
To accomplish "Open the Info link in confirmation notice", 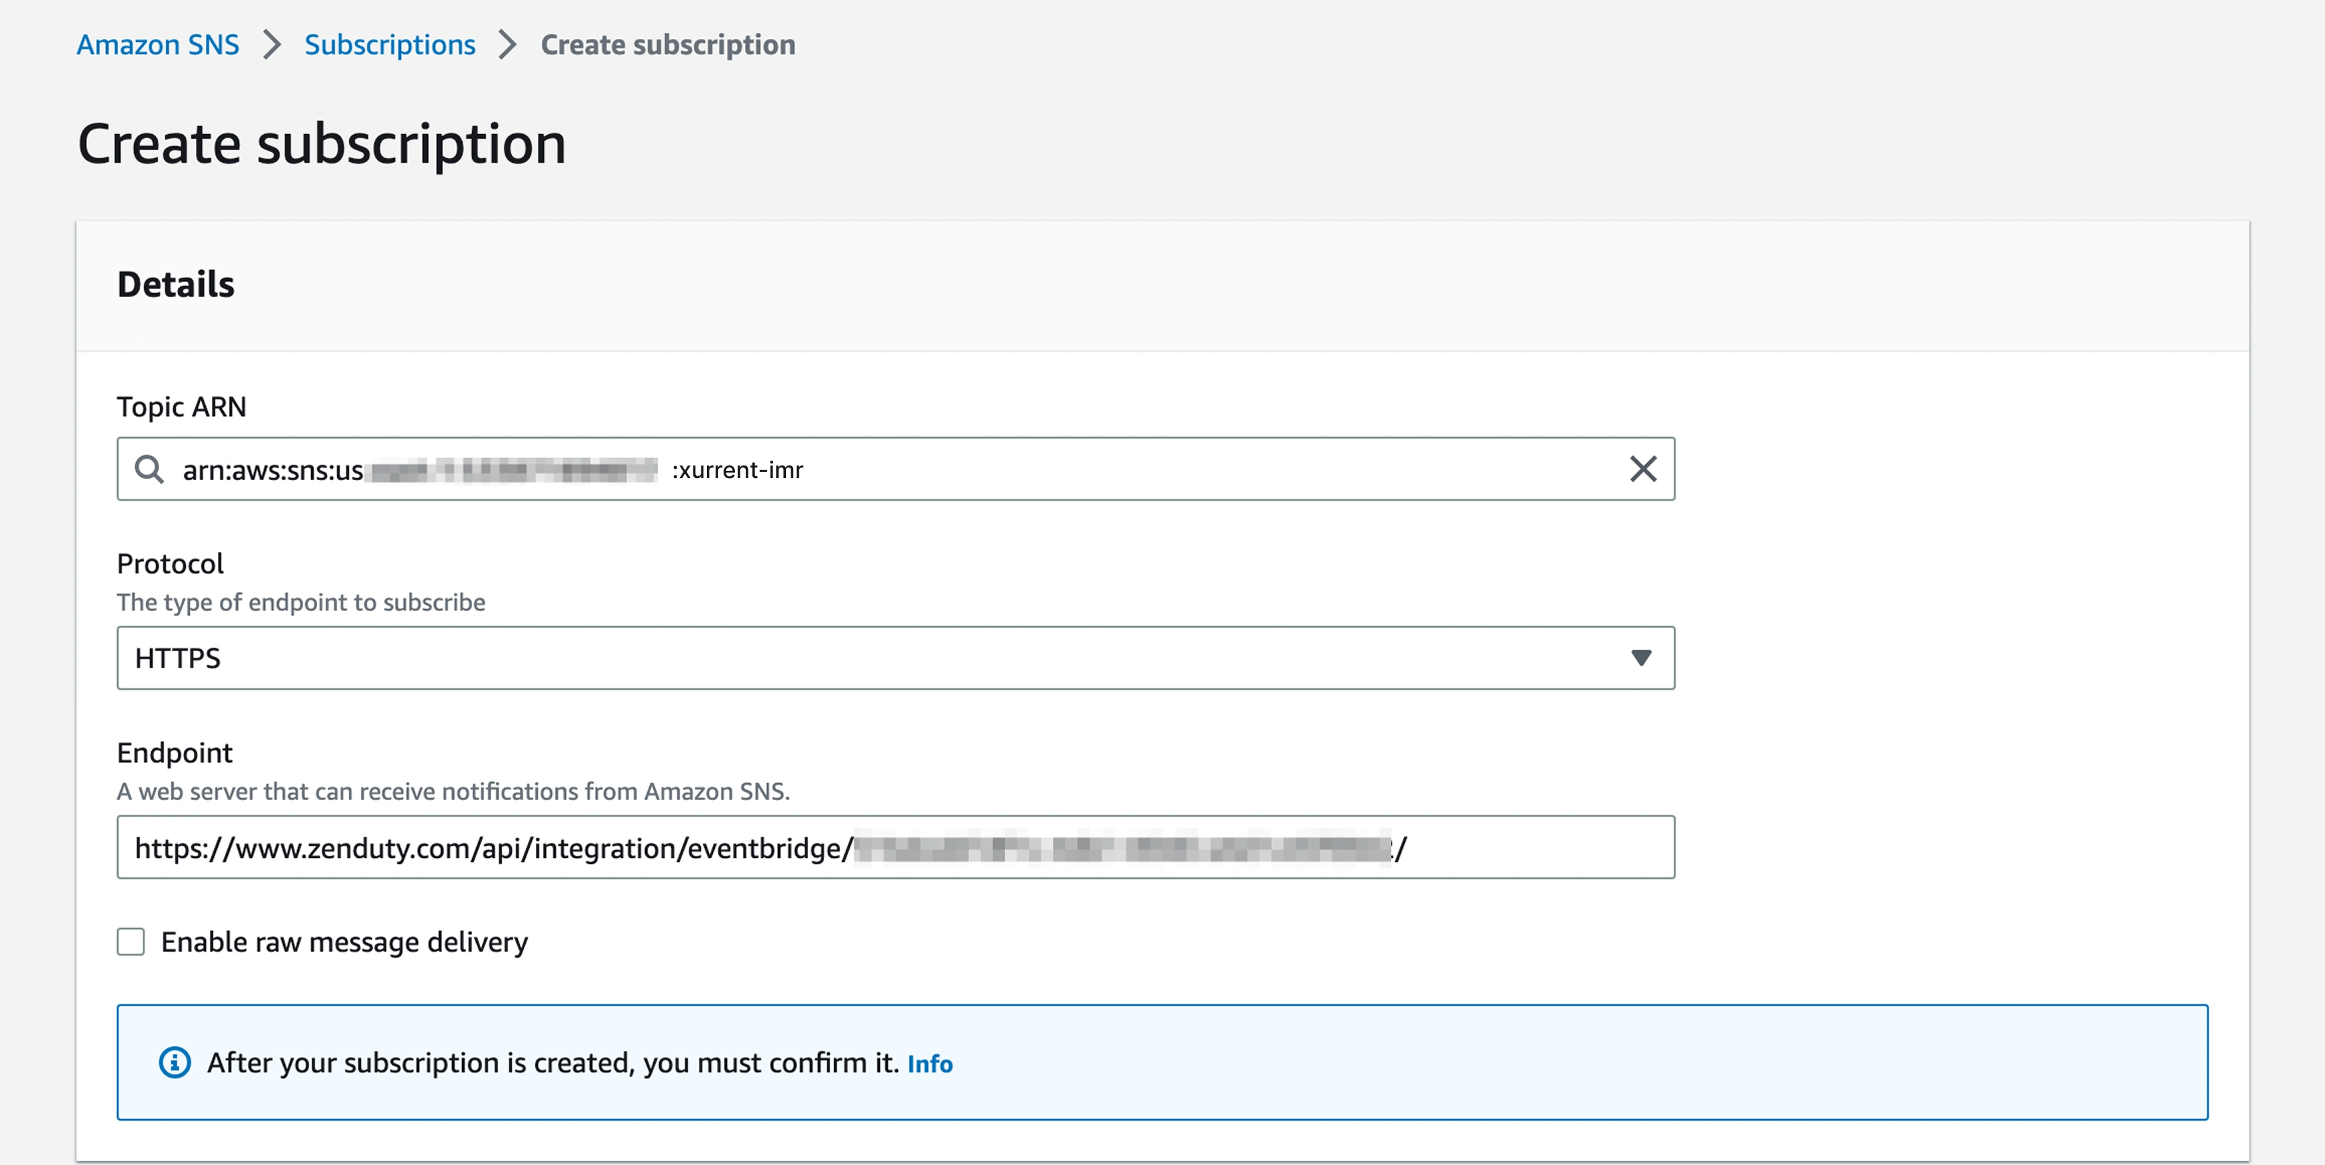I will 929,1064.
